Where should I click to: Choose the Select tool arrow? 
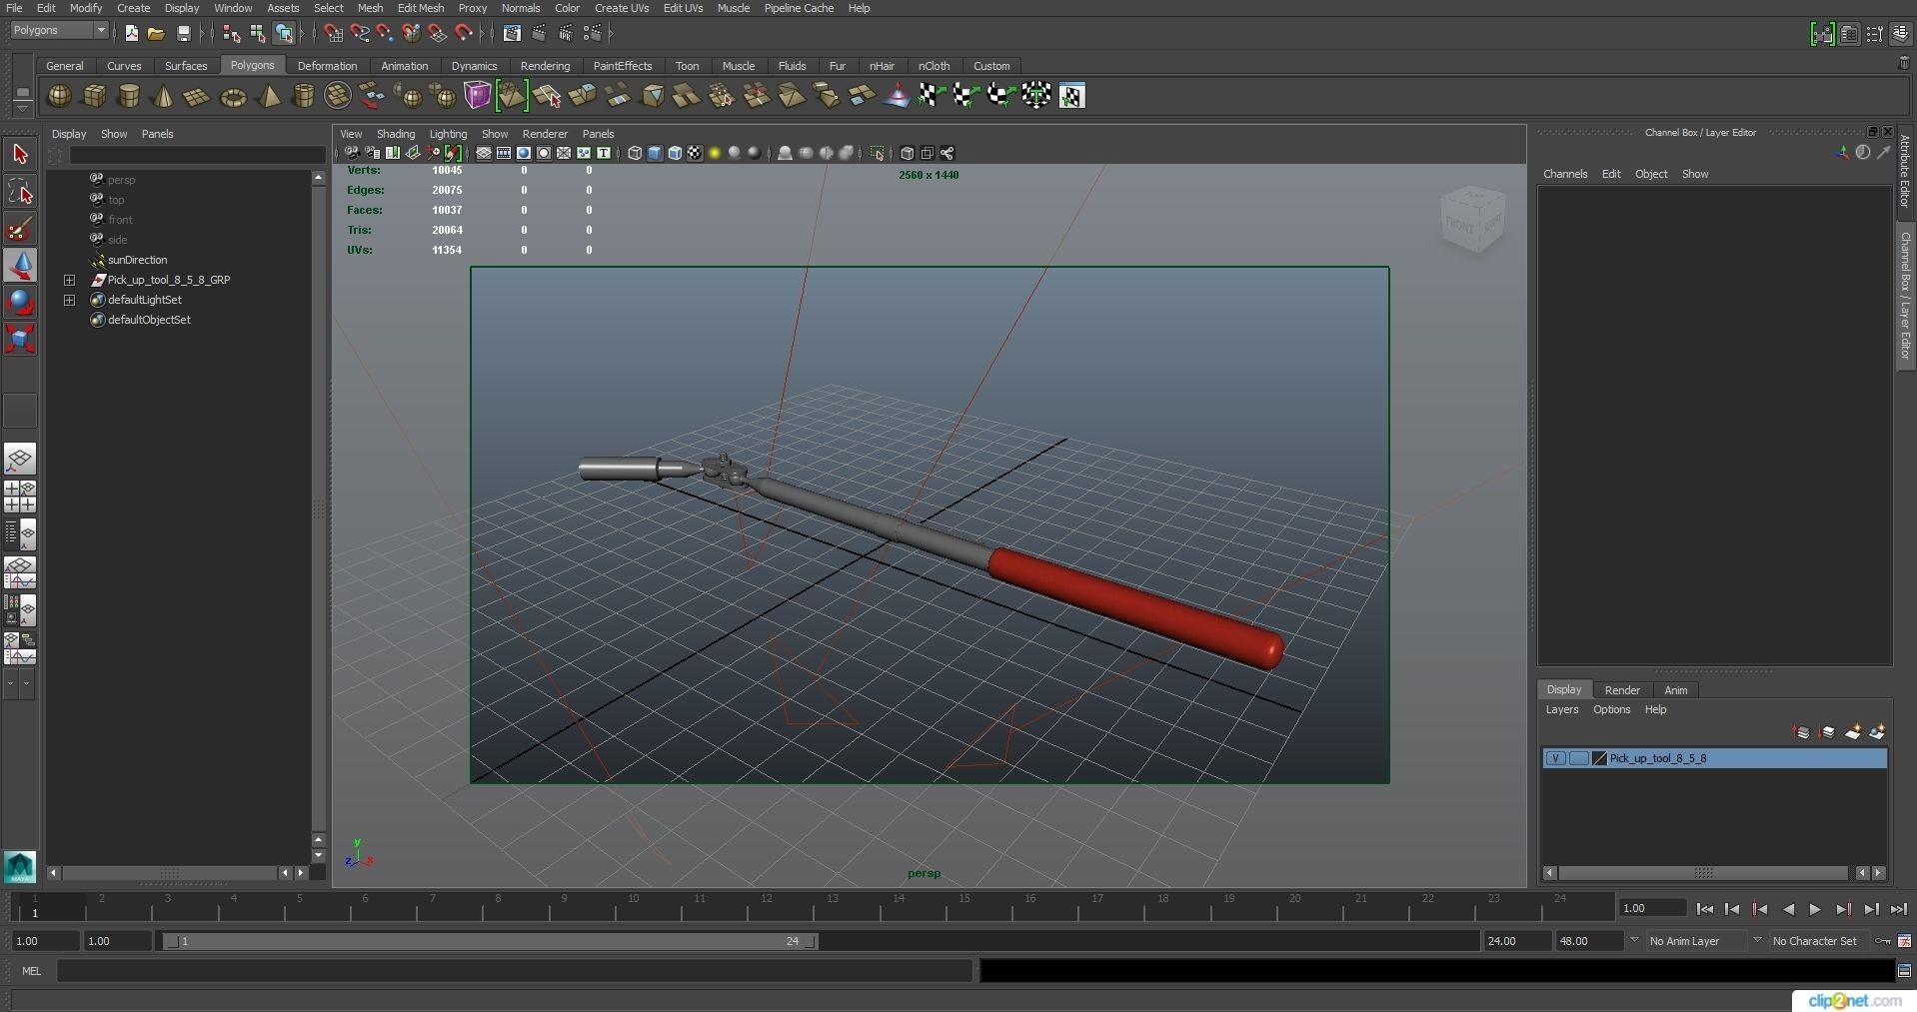coord(20,154)
